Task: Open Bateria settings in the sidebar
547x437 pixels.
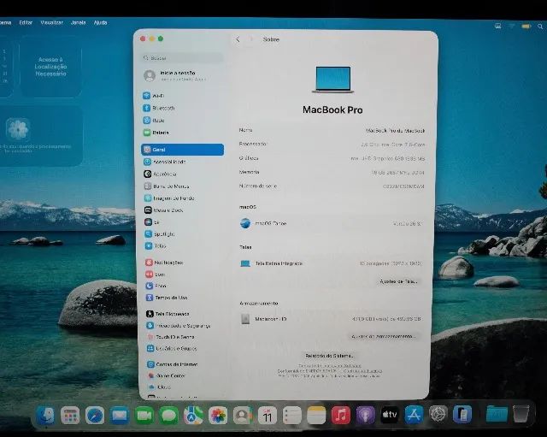Action: 156,133
